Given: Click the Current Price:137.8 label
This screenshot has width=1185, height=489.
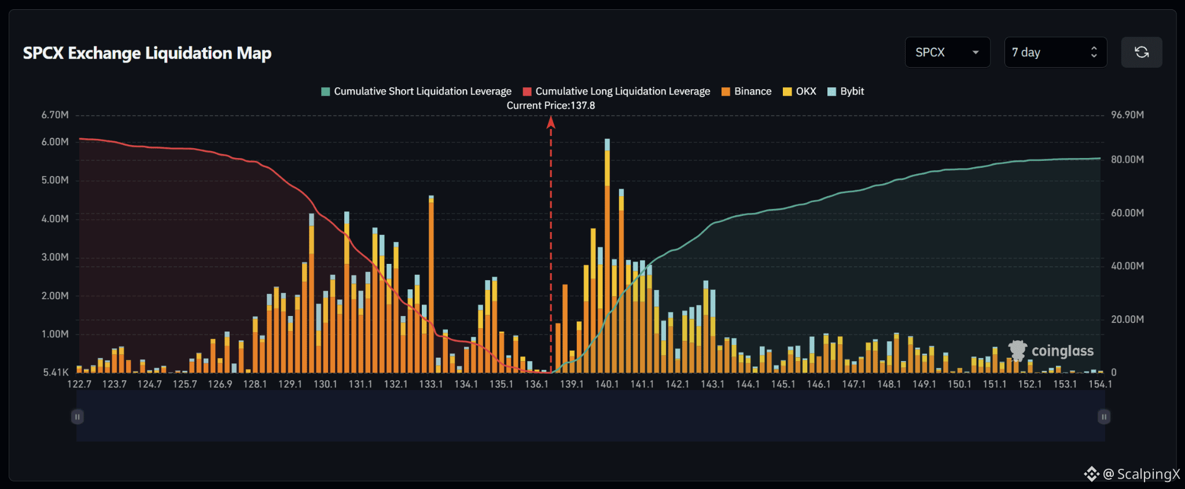Looking at the screenshot, I should (x=551, y=105).
